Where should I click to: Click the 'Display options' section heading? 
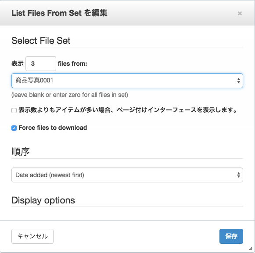point(43,200)
